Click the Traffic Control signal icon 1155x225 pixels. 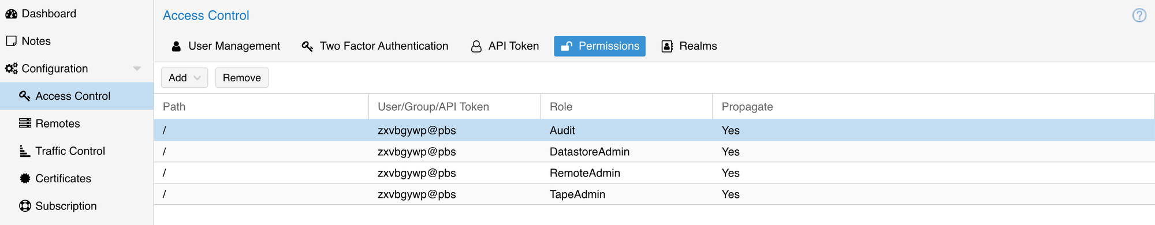click(x=25, y=151)
